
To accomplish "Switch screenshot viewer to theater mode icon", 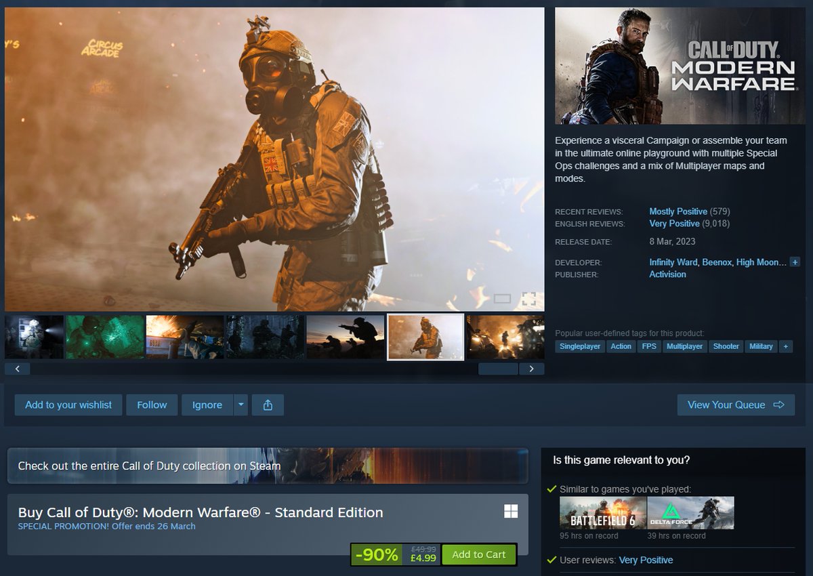I will tap(502, 298).
